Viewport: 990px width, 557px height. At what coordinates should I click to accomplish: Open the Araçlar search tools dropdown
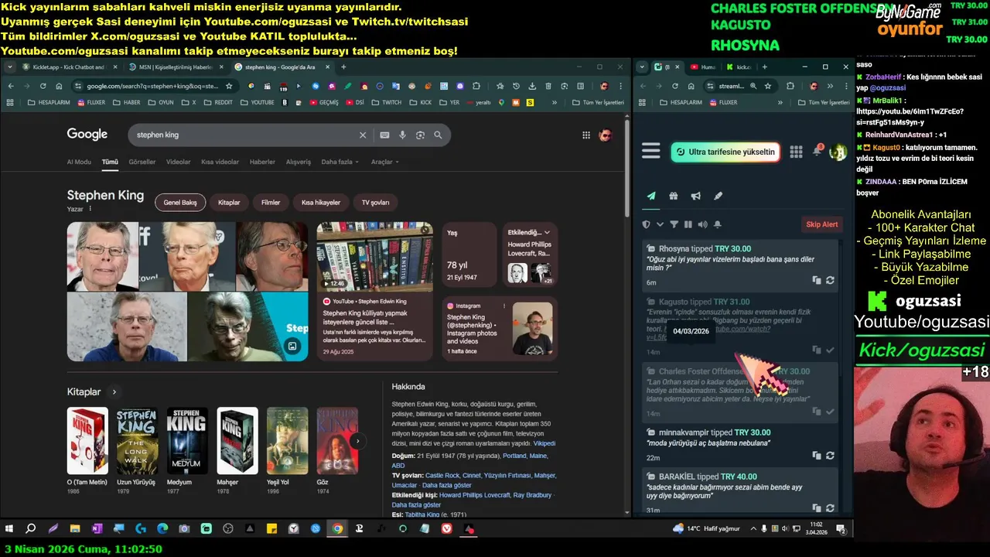[385, 162]
